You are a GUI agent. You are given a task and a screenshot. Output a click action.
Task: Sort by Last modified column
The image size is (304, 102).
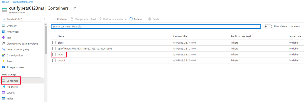tap(181, 36)
